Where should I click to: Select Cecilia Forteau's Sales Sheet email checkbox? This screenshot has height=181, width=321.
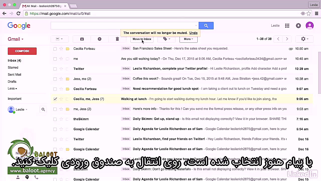tap(55, 49)
